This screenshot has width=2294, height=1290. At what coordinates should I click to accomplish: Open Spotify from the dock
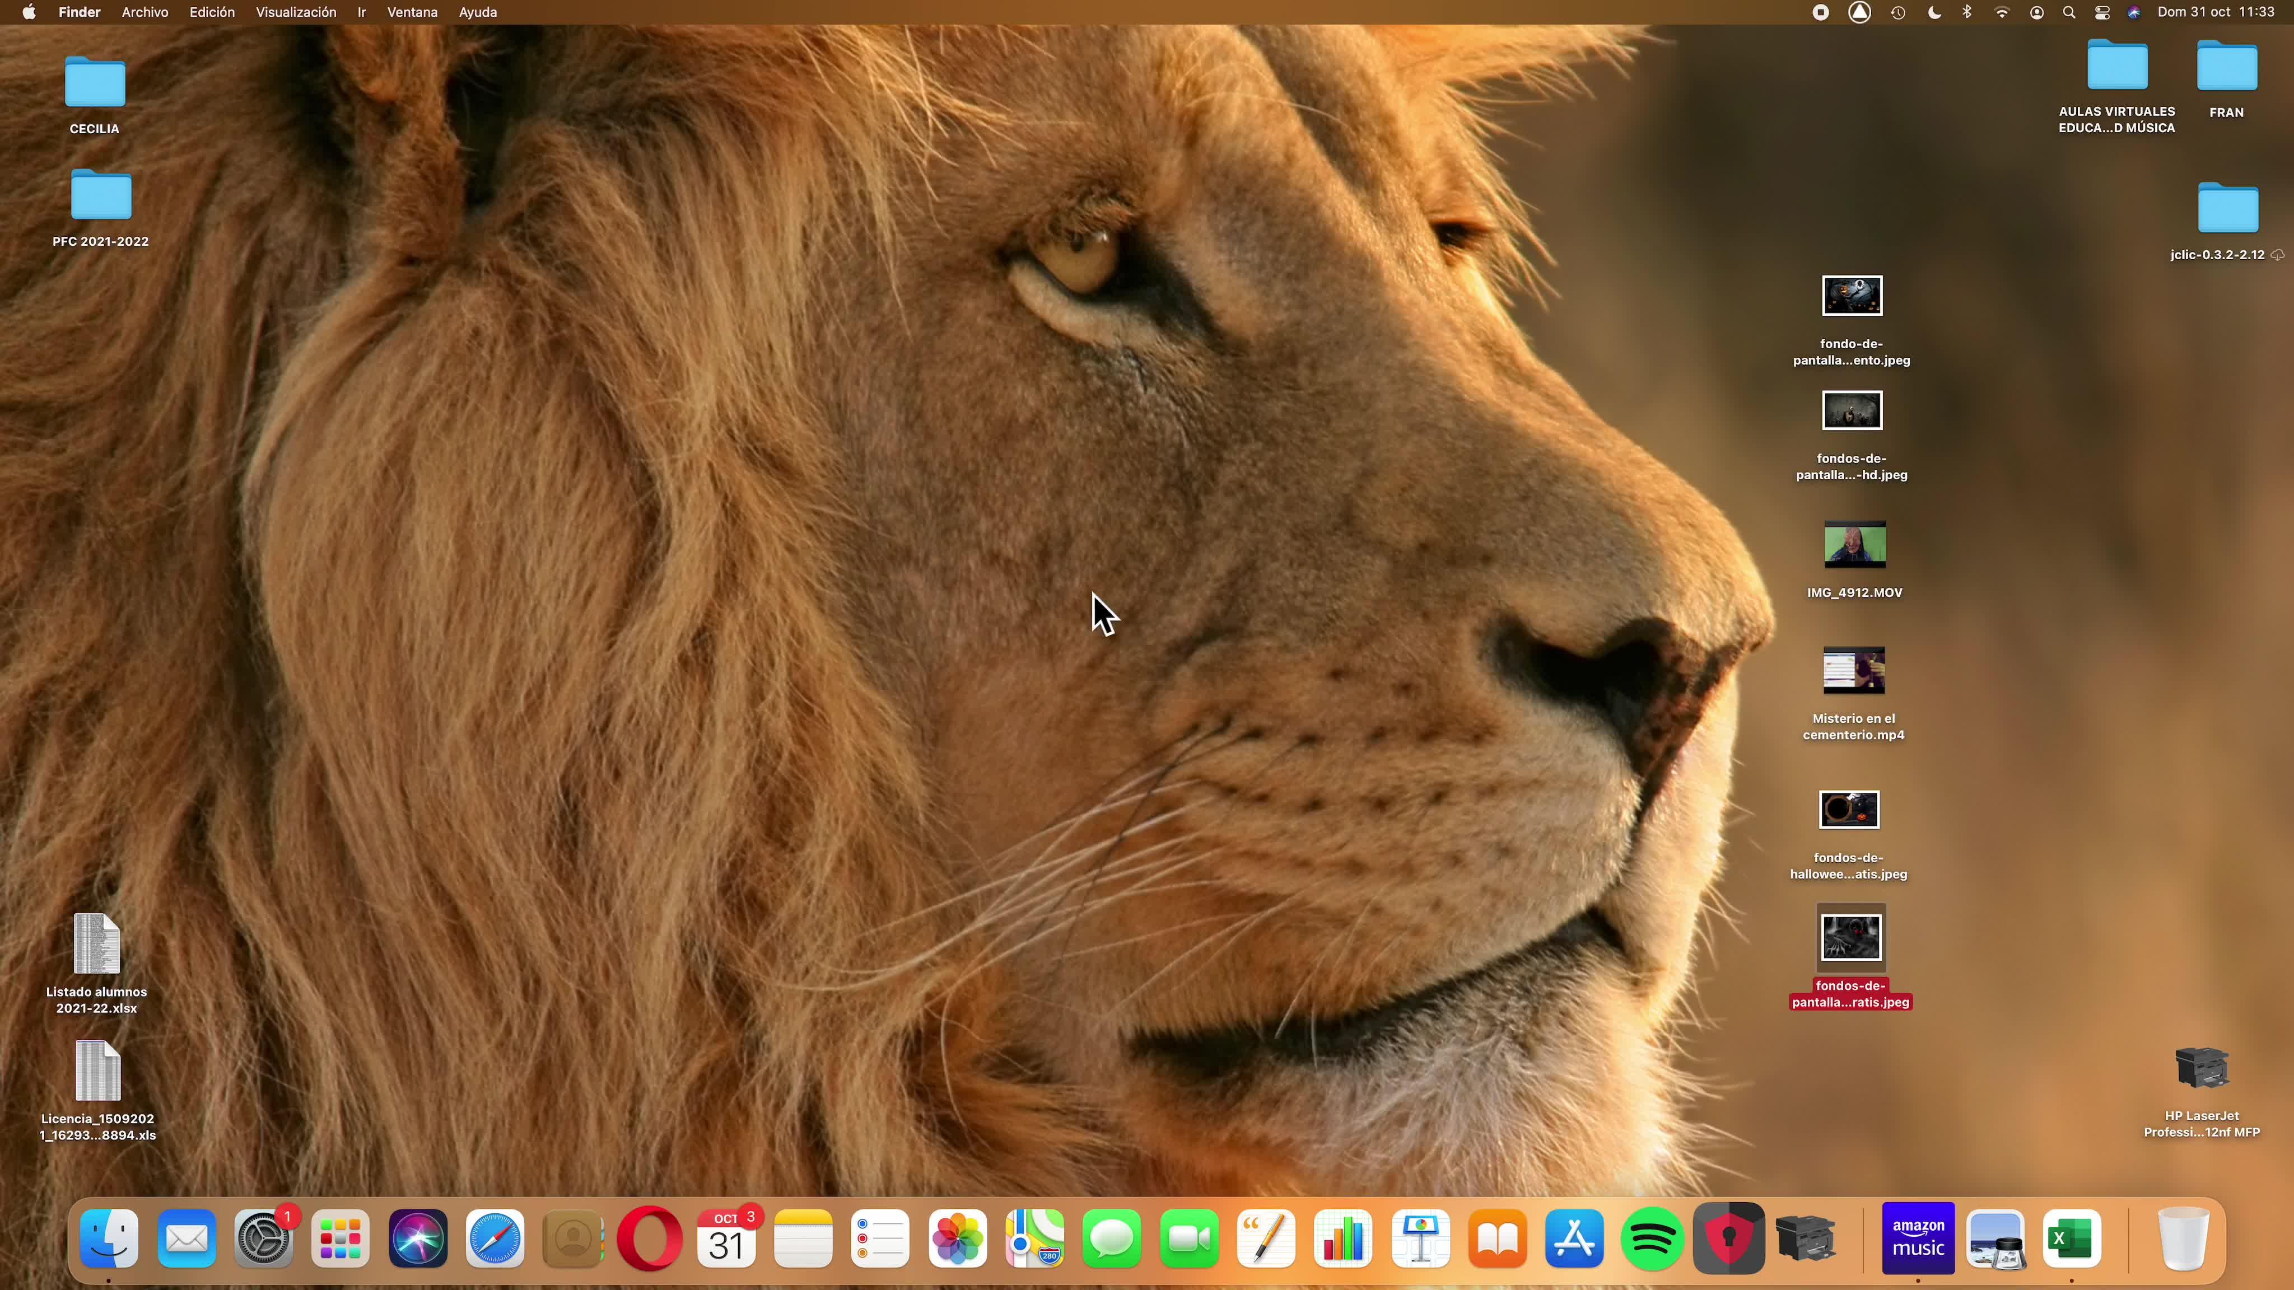click(1651, 1238)
